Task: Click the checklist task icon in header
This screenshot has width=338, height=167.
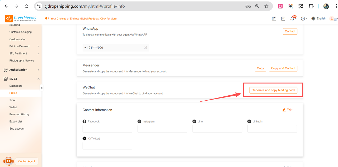Action: 283,19
